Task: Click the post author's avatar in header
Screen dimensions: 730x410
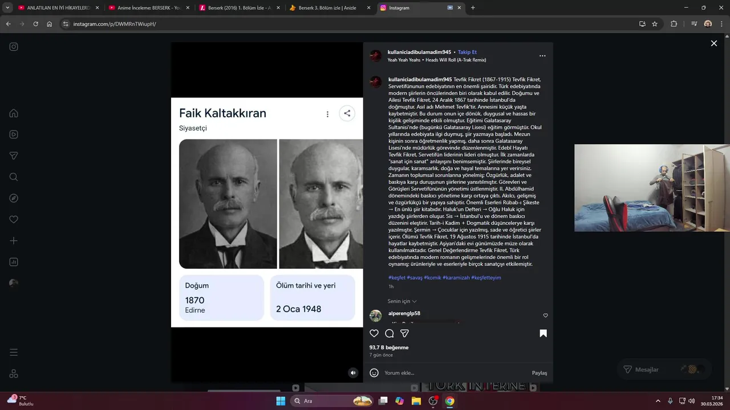Action: [x=375, y=56]
